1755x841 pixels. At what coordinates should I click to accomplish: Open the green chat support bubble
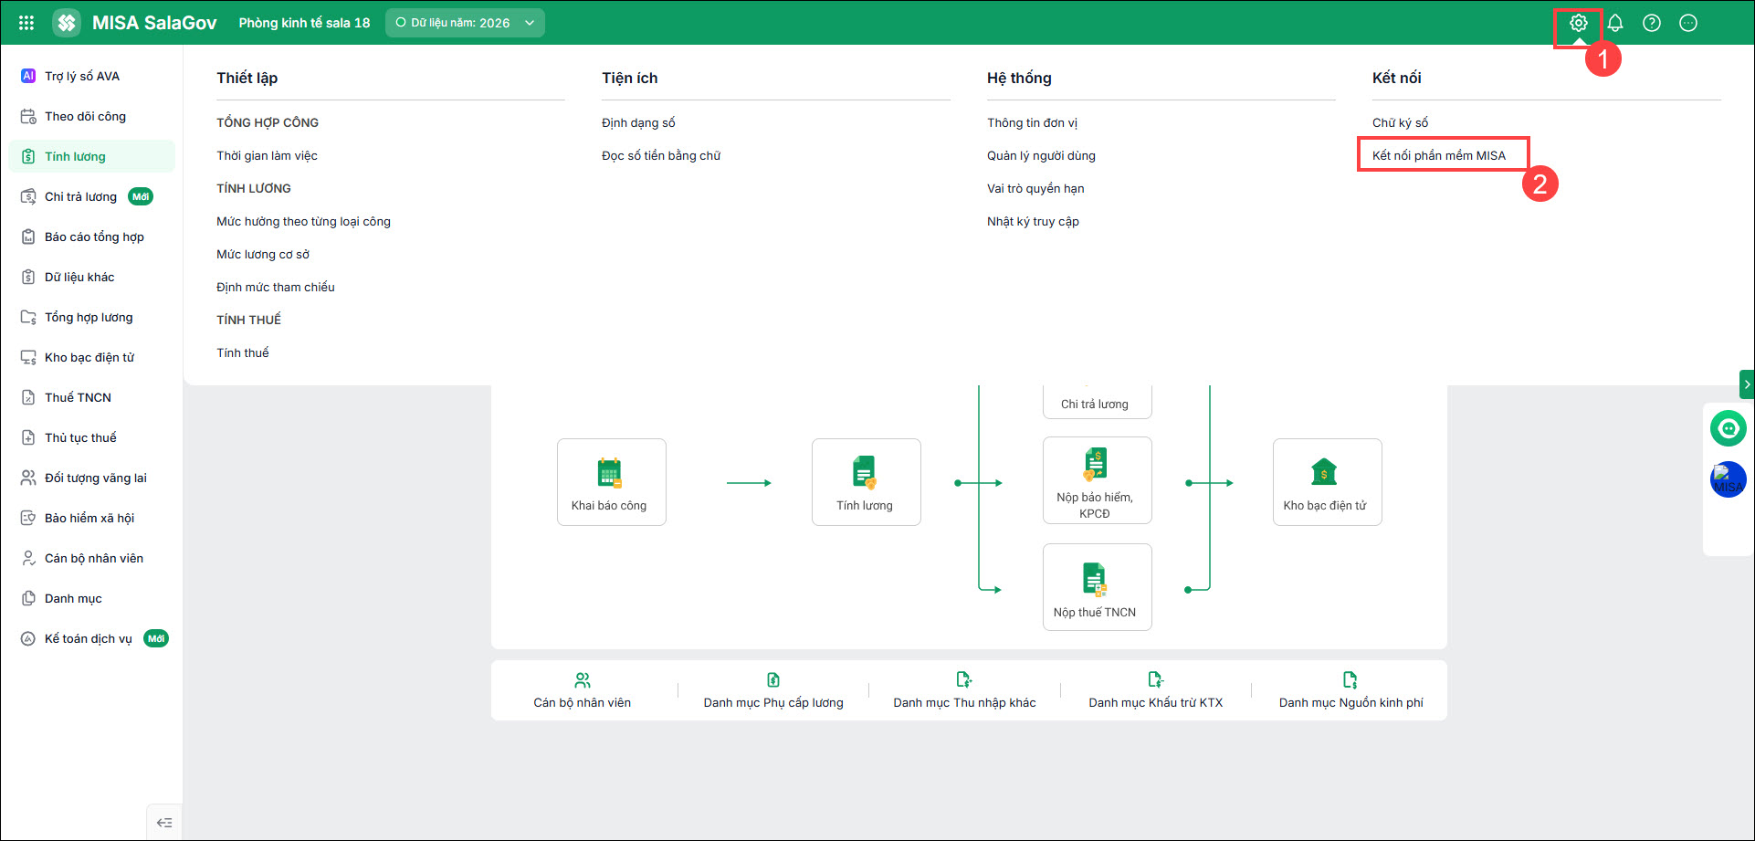1728,427
